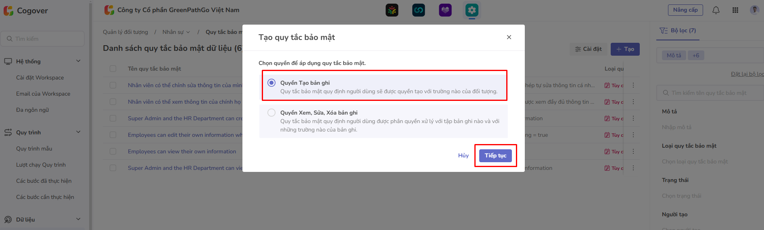
Task: Open the settings gear app icon
Action: (x=472, y=10)
